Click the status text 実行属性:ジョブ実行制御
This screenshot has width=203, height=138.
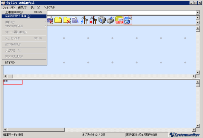pos(141,135)
